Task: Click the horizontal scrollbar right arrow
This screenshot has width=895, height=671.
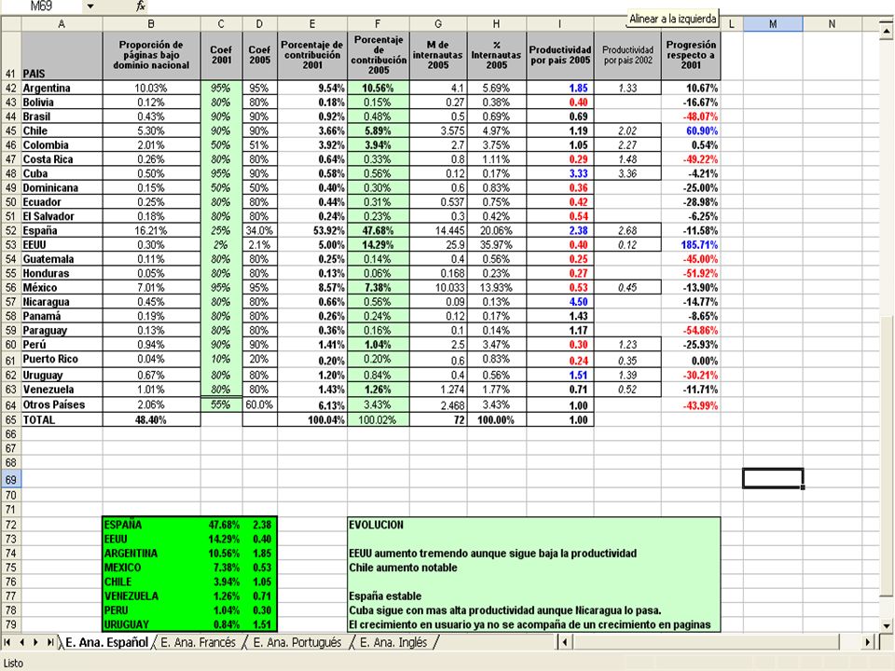Action: tap(868, 642)
